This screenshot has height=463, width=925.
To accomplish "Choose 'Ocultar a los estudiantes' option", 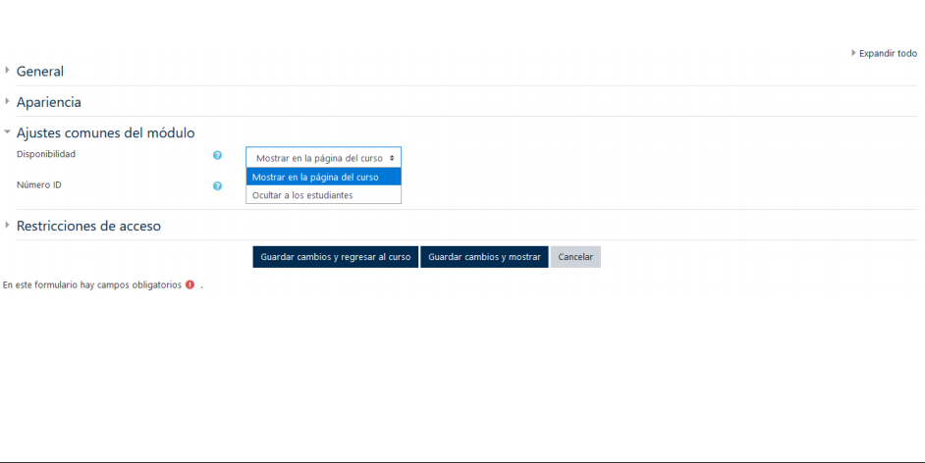I will [323, 195].
